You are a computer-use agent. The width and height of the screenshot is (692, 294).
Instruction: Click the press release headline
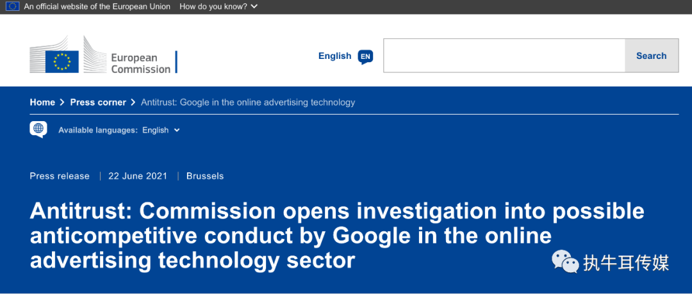[337, 236]
